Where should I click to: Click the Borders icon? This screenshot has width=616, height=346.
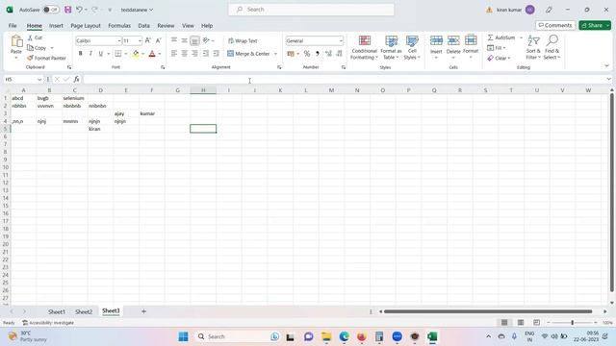click(x=117, y=54)
